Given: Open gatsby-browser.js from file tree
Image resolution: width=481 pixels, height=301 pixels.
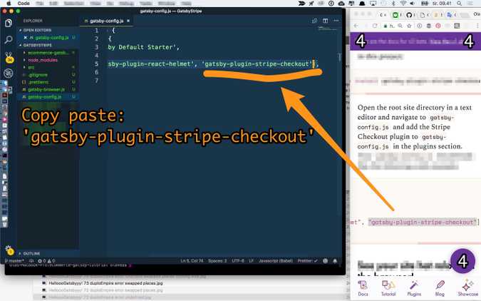Looking at the screenshot, I should coord(46,89).
